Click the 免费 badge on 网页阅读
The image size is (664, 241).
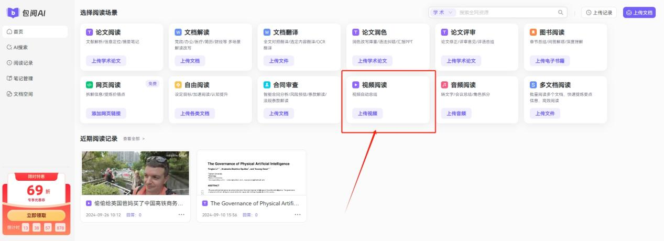pos(152,83)
